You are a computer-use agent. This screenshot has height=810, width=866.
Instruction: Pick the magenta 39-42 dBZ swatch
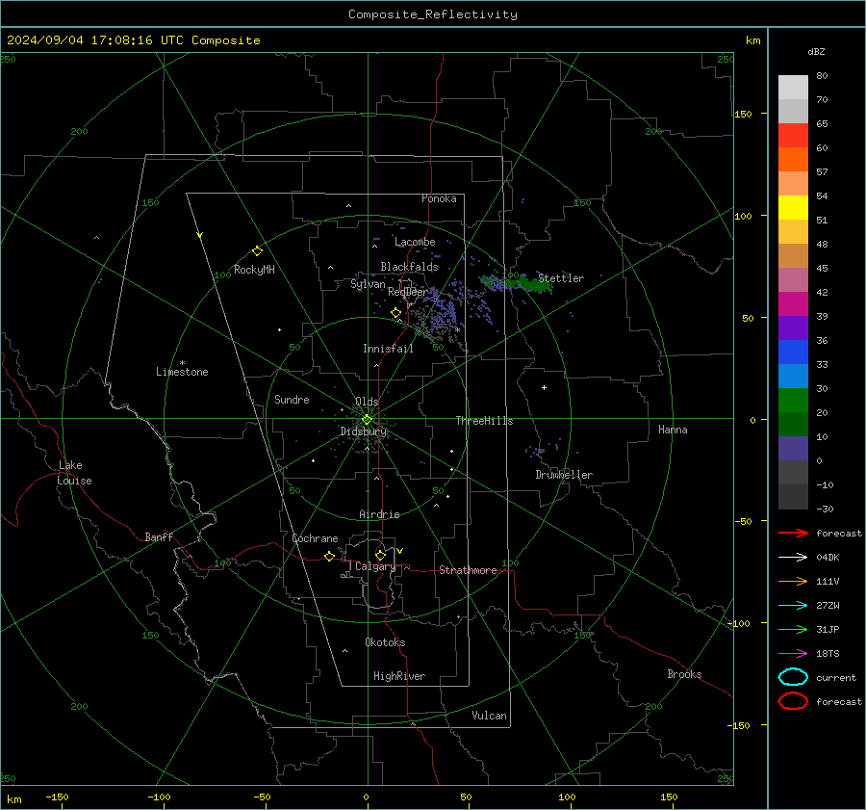click(793, 304)
